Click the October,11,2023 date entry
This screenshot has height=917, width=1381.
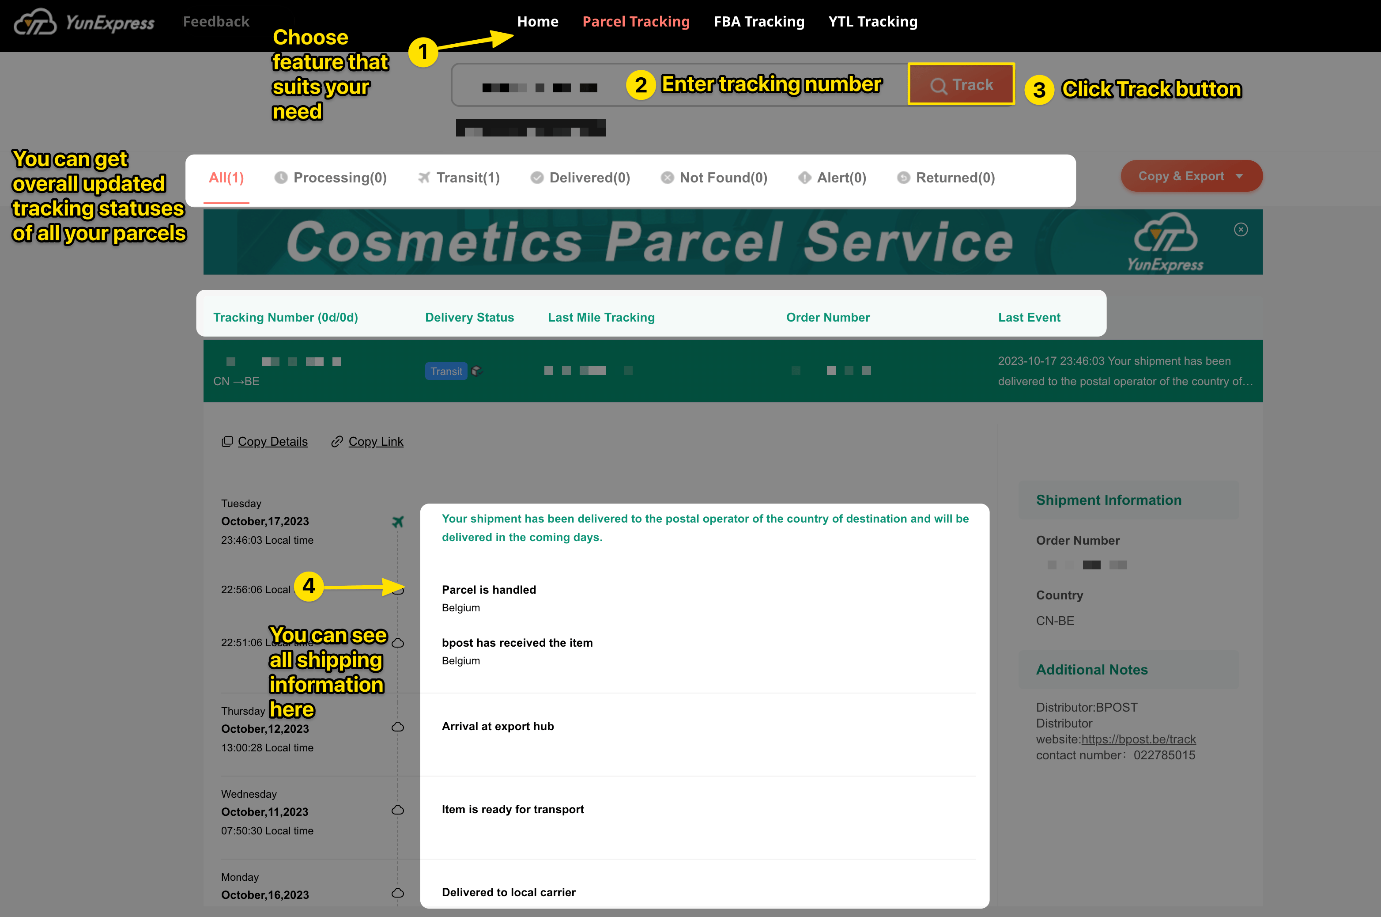click(265, 812)
